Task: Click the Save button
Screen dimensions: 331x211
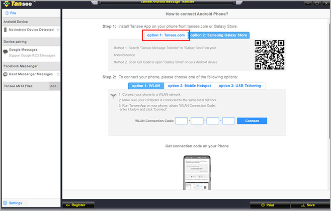Action: 310,205
